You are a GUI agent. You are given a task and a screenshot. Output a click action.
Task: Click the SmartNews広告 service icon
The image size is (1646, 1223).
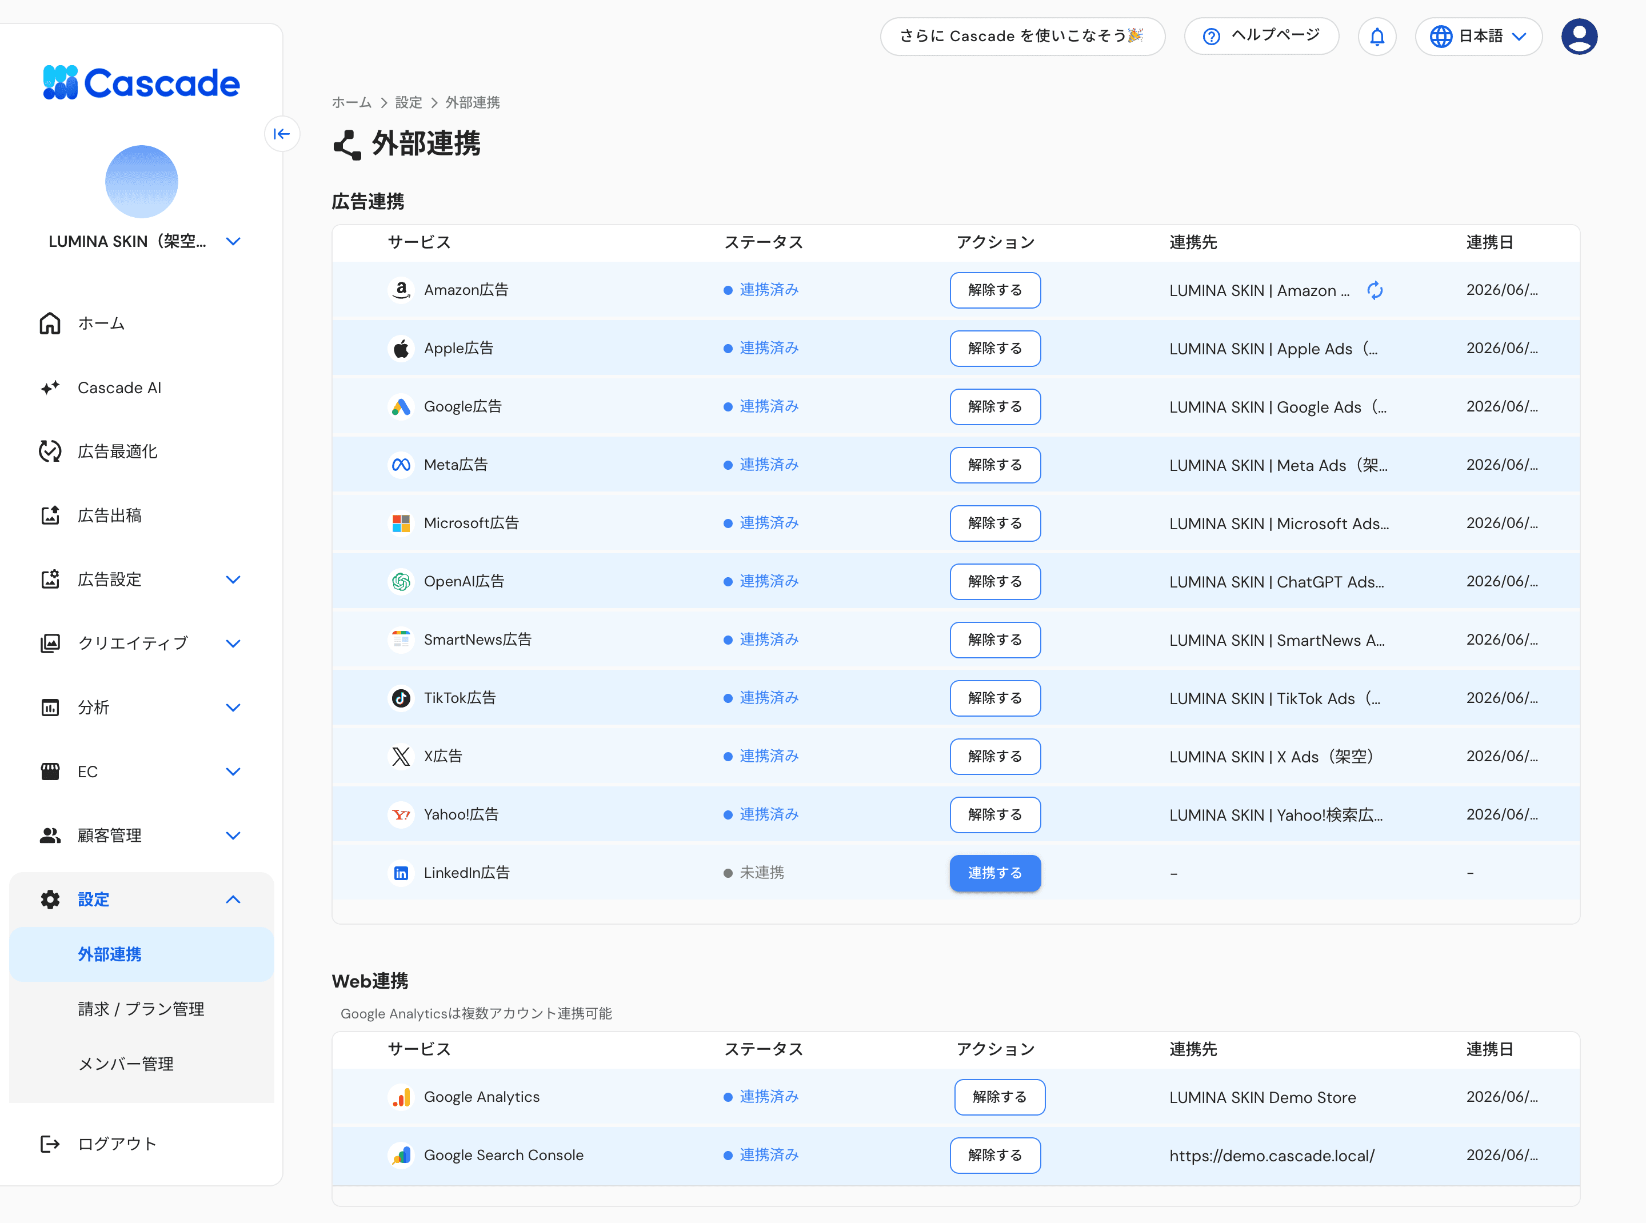point(401,640)
